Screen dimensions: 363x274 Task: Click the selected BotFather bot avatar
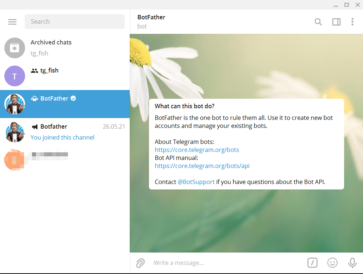pos(15,104)
